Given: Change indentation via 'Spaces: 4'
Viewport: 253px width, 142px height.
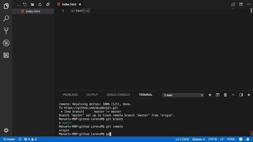Looking at the screenshot, I should (198, 139).
